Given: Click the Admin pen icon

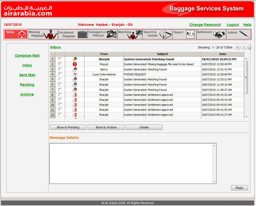Looking at the screenshot, I should click(x=244, y=34).
